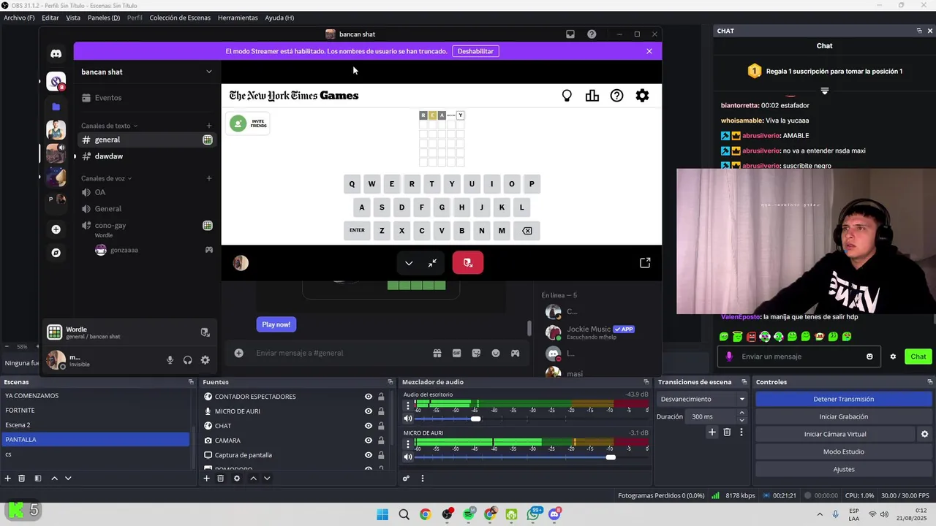Expand chat leaderboard arrow in Chat dock

[825, 91]
